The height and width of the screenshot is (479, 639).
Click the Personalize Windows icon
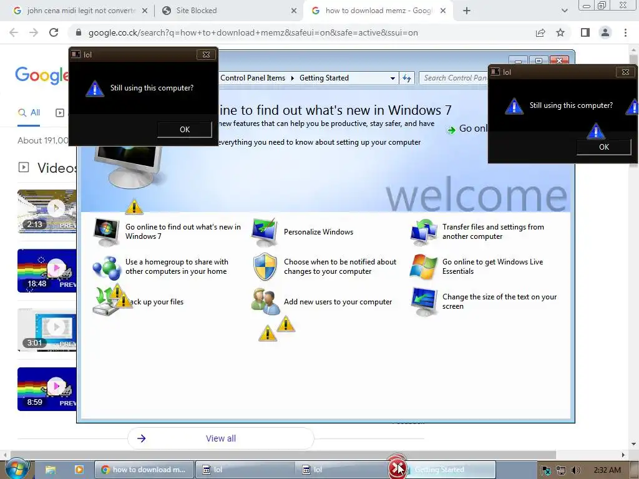(x=265, y=232)
